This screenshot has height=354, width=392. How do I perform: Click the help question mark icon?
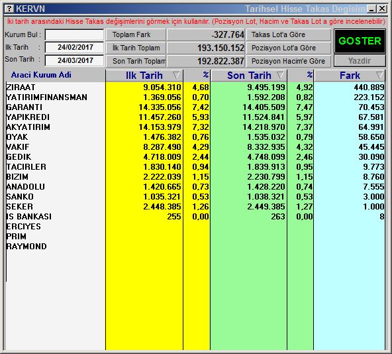[x=9, y=9]
